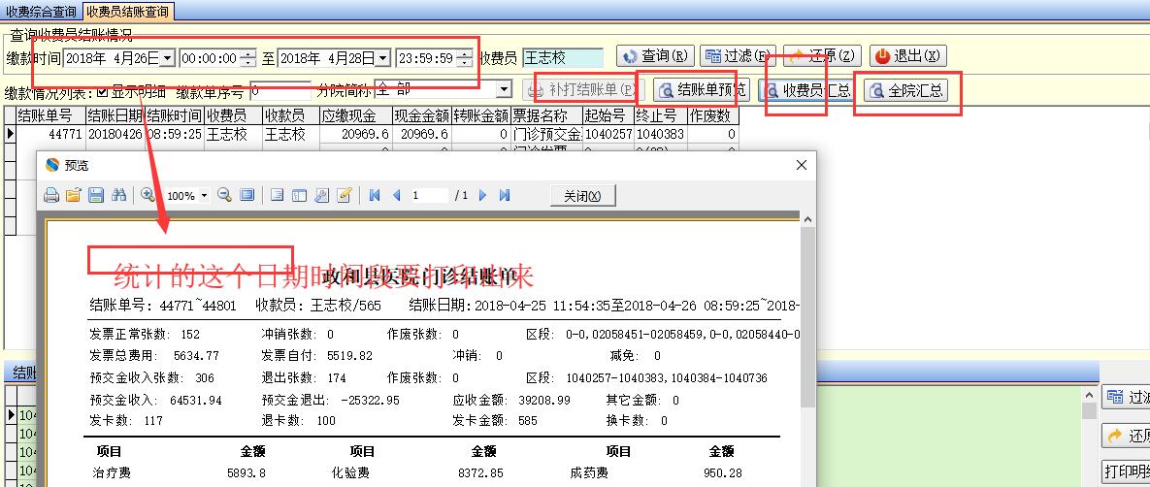The image size is (1150, 487).
Task: Click the 终止号 cell 1040383
Action: click(661, 134)
